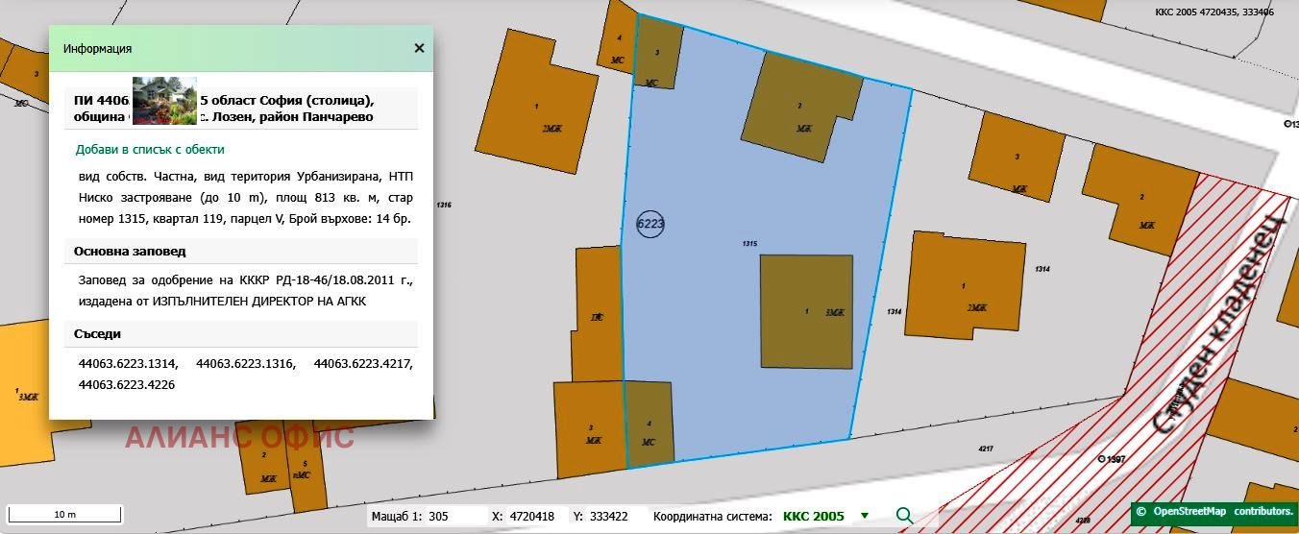Viewport: 1299px width, 534px height.
Task: Click the ККС 2005 coordinate system label
Action: pos(814,517)
